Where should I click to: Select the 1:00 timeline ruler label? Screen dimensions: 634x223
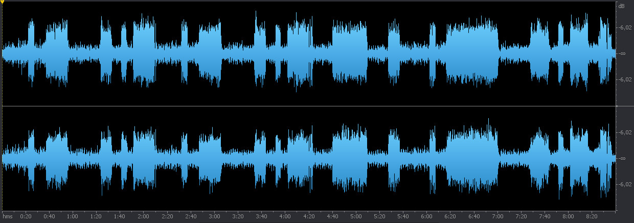pos(73,216)
